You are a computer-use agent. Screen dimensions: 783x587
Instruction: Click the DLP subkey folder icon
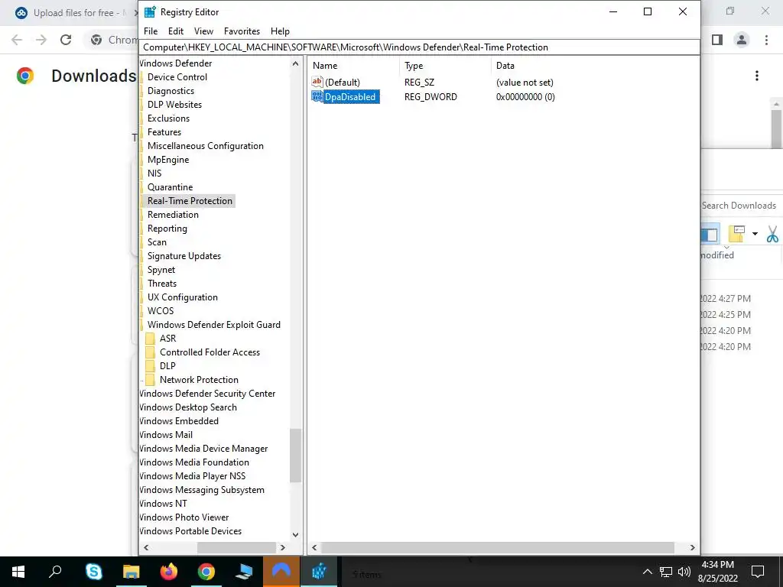[150, 366]
